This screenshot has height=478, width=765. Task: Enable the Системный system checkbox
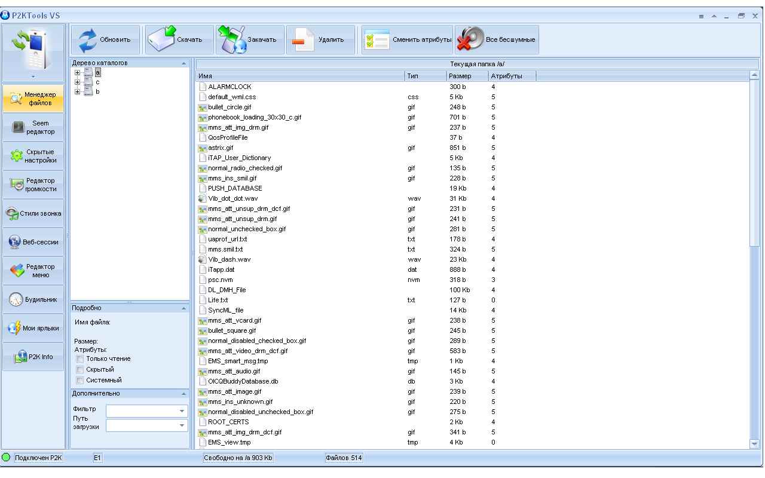[79, 380]
